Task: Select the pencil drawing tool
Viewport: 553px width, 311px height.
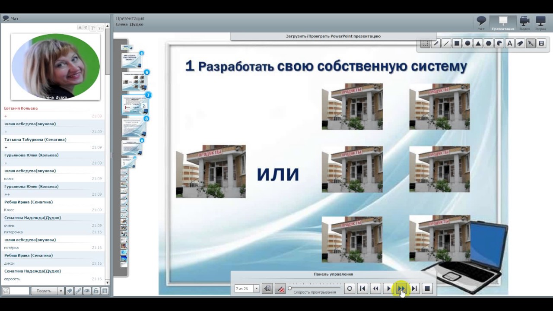Action: [x=436, y=44]
